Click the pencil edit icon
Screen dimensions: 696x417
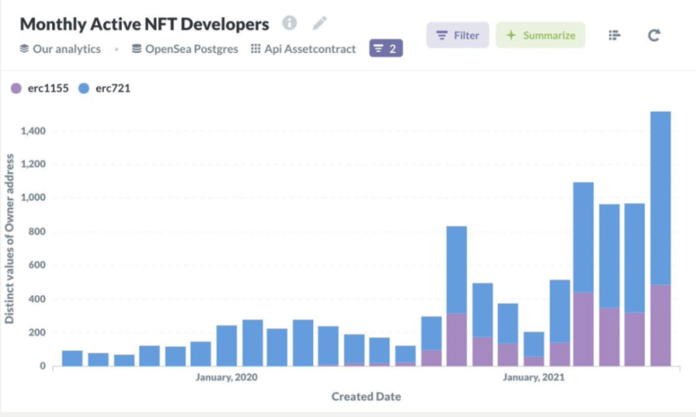pyautogui.click(x=319, y=23)
